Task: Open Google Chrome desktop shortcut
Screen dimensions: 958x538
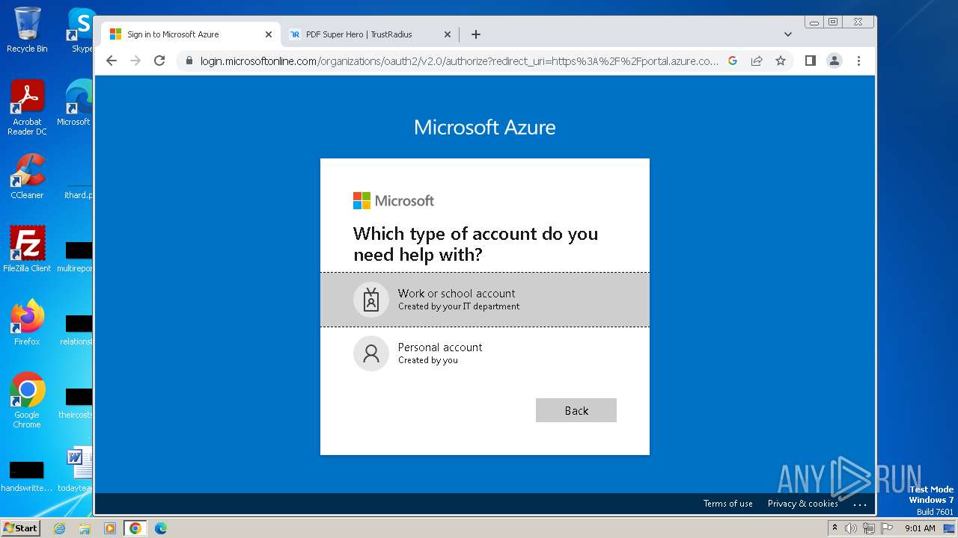Action: pos(27,400)
